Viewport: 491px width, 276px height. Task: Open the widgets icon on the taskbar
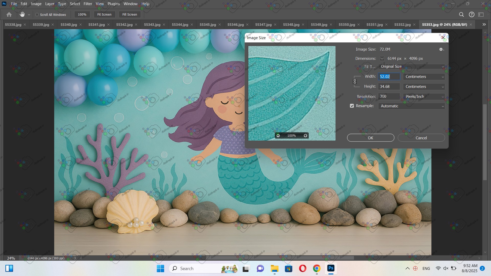(9, 268)
